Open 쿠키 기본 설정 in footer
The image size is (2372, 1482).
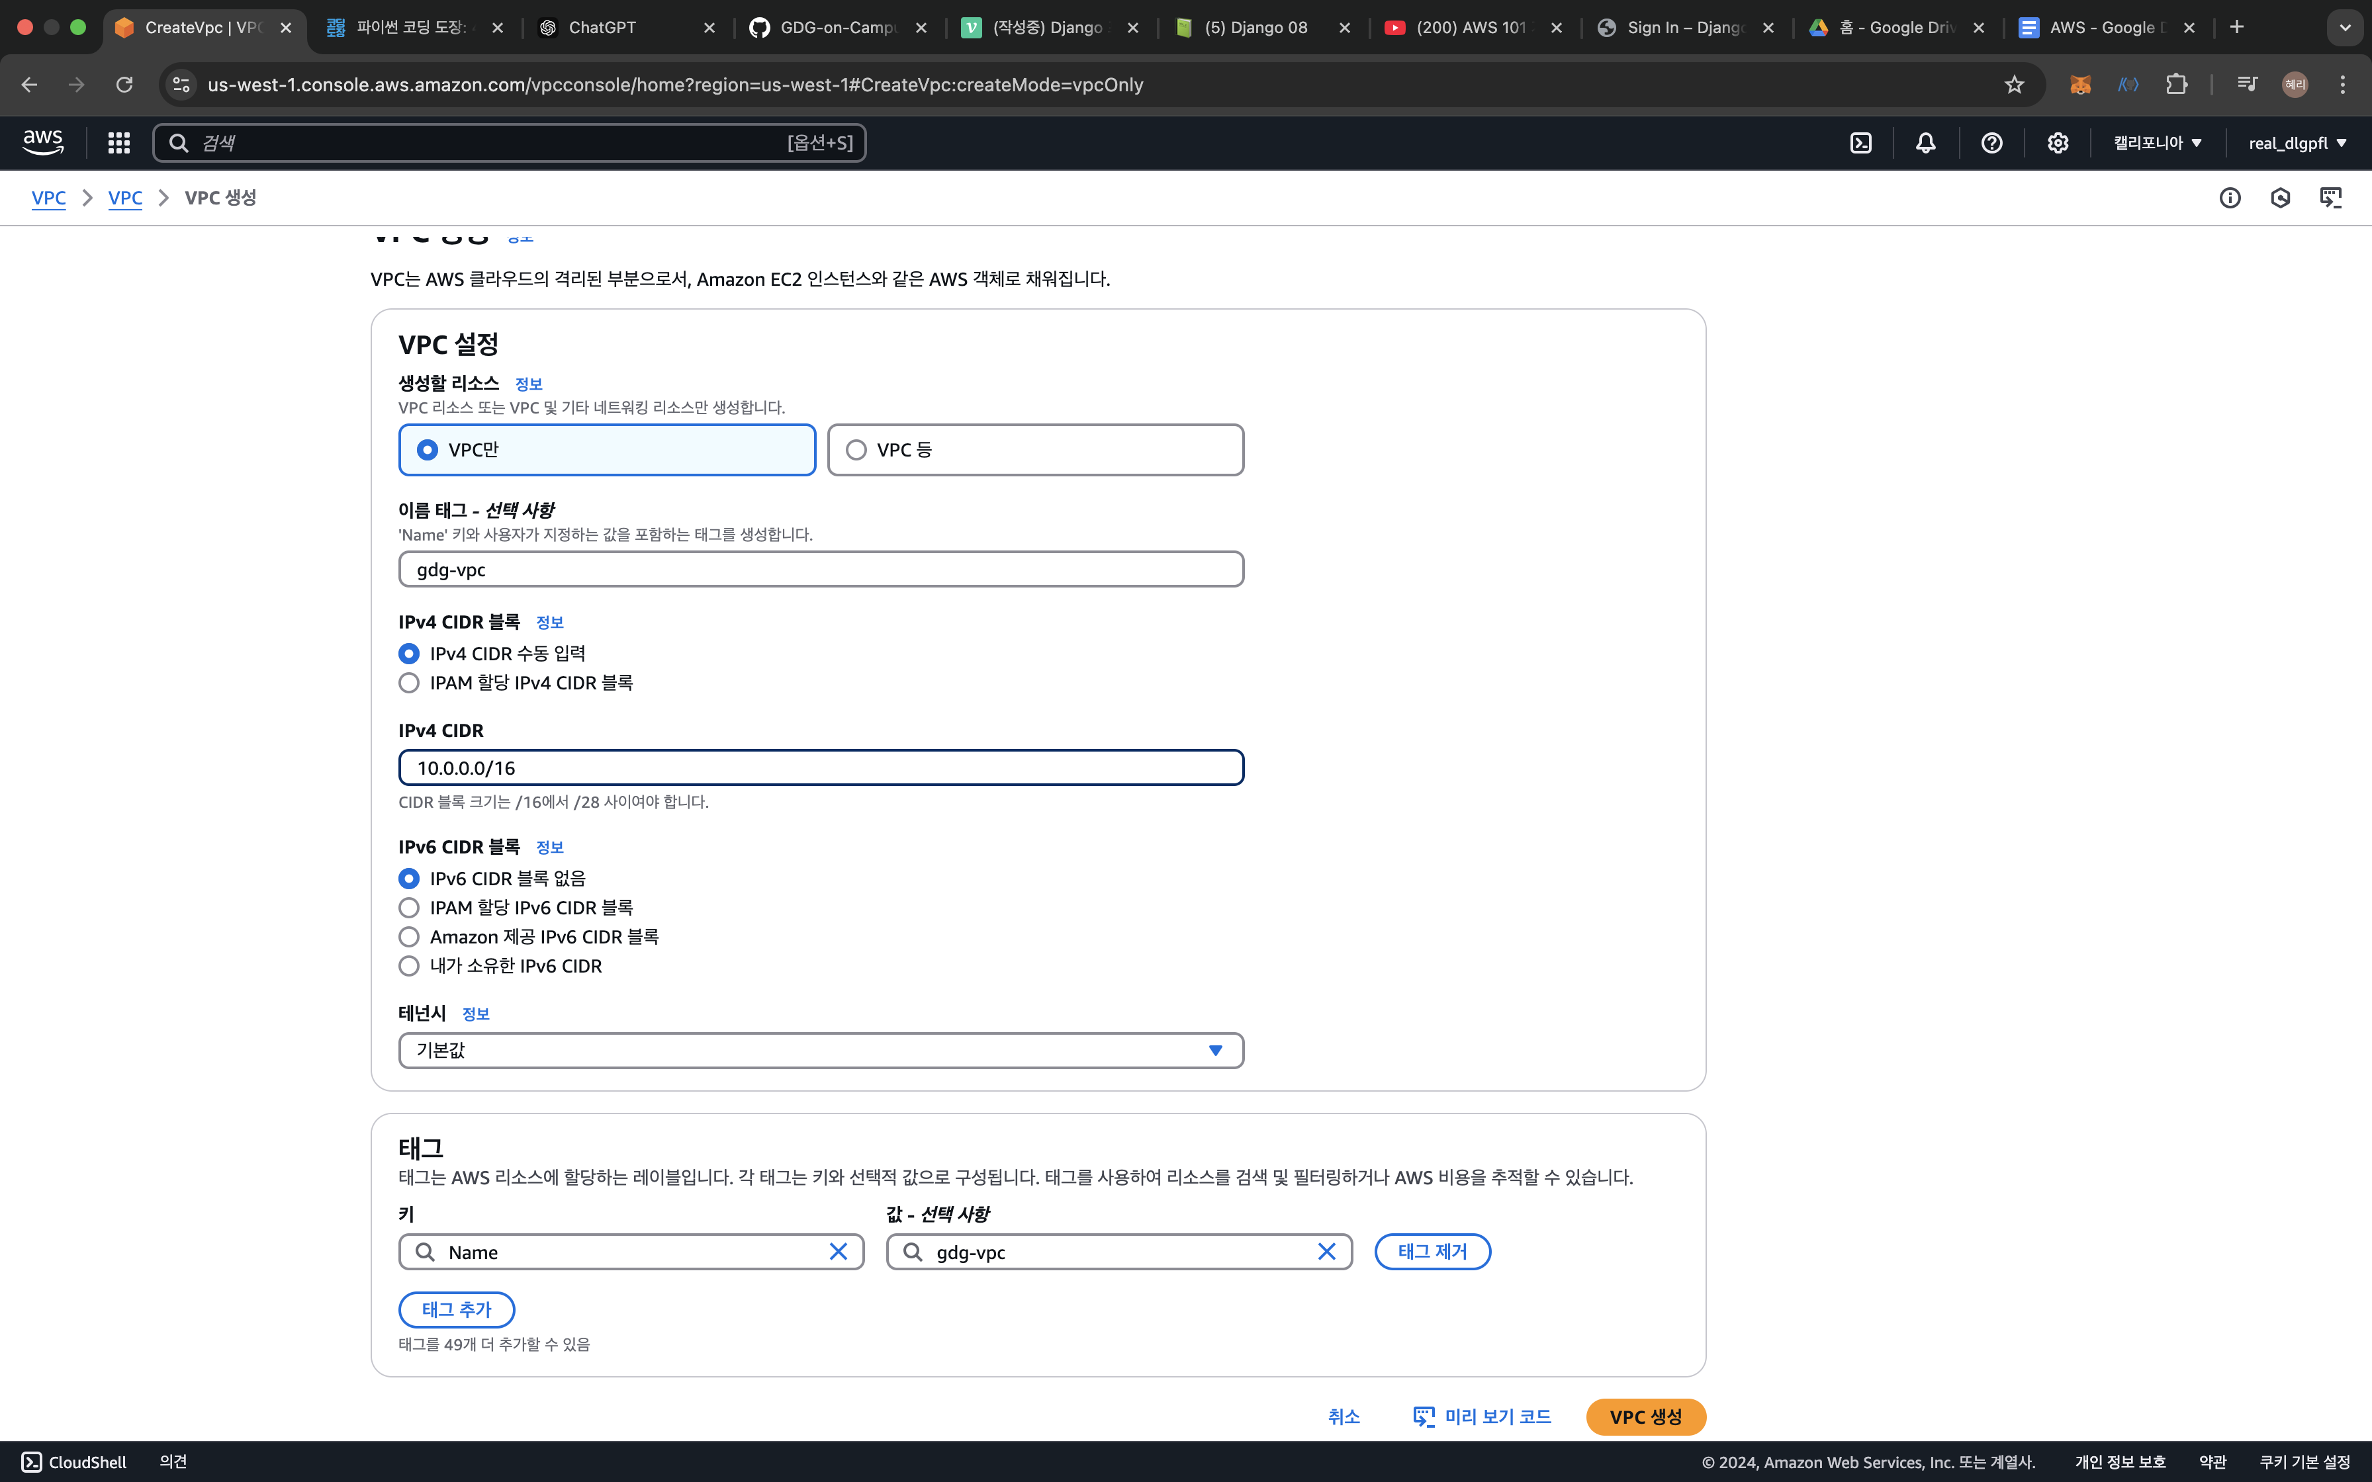coord(2304,1461)
